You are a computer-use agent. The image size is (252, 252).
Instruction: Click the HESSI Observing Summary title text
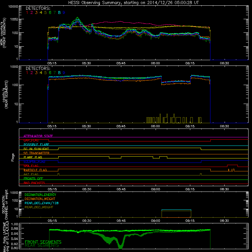(x=133, y=3)
